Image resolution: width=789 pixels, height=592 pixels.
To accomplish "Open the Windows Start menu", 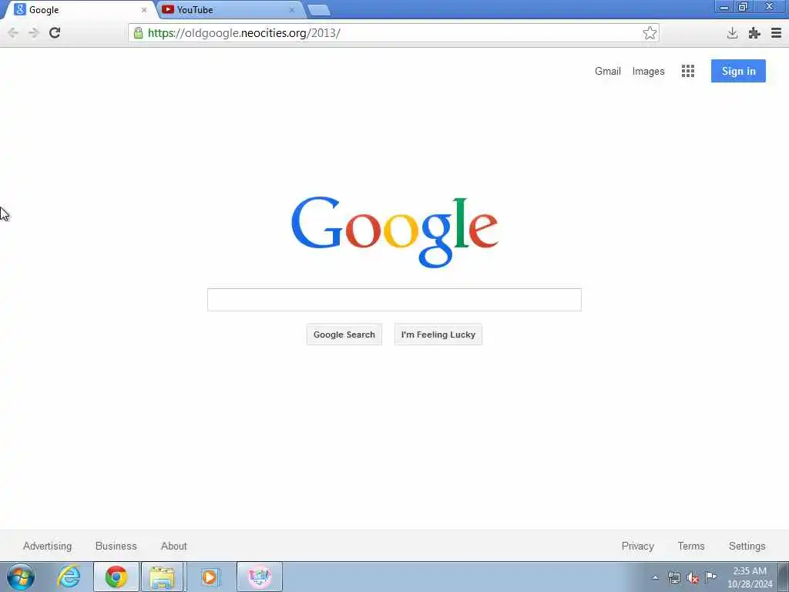I will point(21,577).
